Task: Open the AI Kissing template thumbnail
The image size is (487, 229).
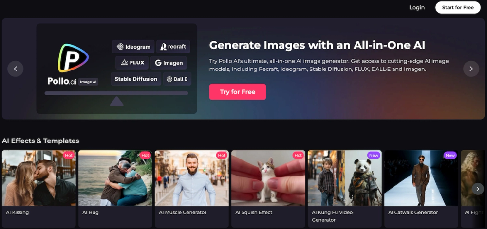Action: 39,178
